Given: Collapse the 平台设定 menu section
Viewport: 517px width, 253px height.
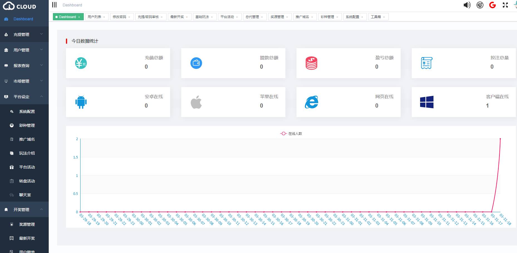Looking at the screenshot, I should click(24, 96).
